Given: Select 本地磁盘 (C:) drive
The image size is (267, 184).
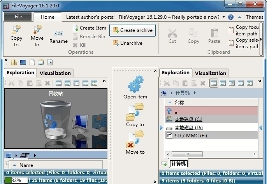Looking at the screenshot, I should (211, 119).
